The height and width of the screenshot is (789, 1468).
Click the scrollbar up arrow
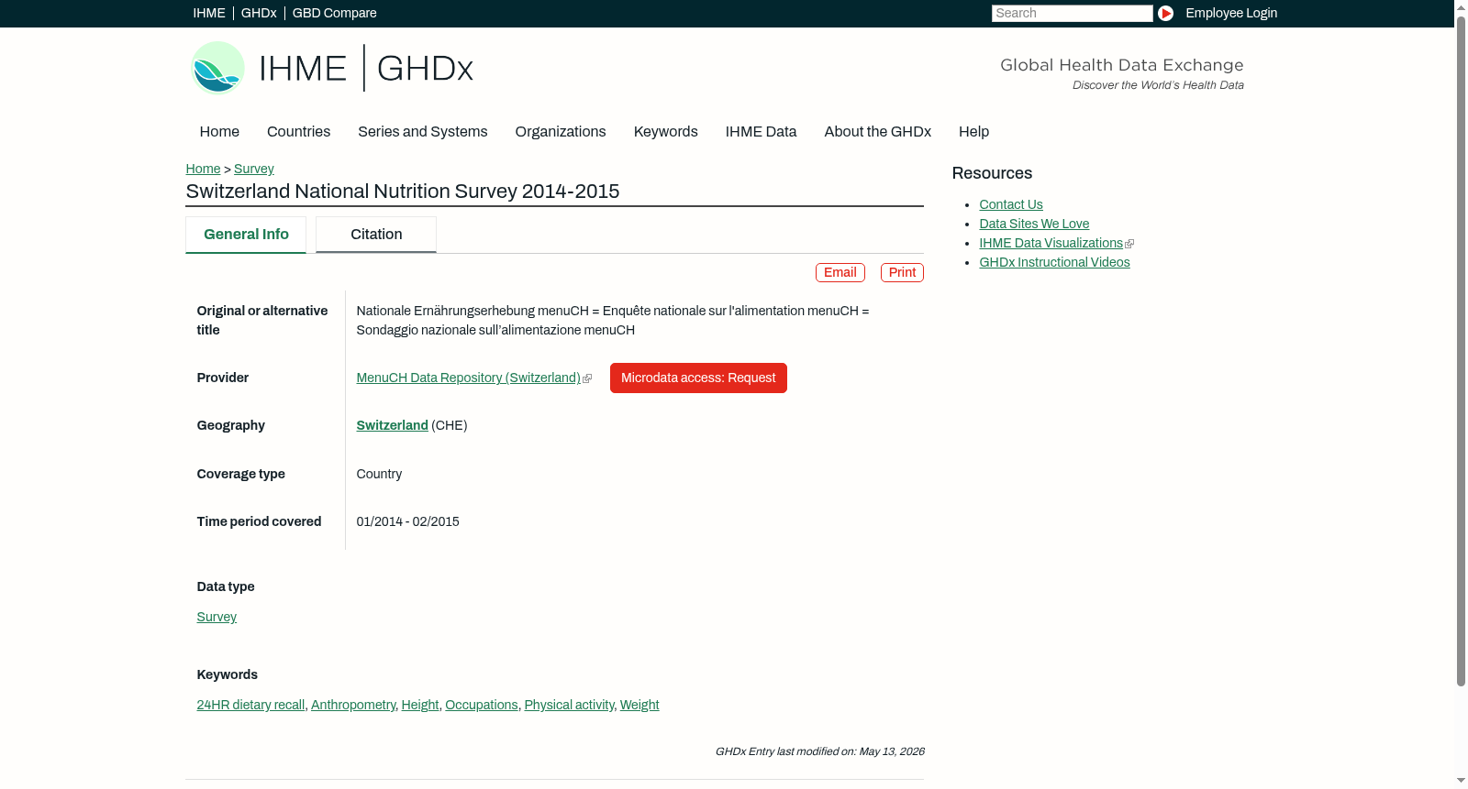click(1461, 6)
